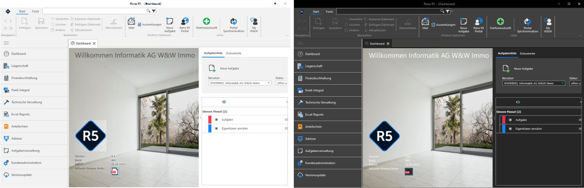Image resolution: width=584 pixels, height=188 pixels.
Task: Click red color bar of Aufgabe, light window
Action: (x=210, y=120)
